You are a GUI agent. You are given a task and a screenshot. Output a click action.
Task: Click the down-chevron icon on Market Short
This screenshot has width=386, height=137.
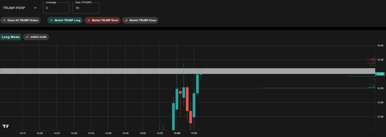tap(88, 20)
